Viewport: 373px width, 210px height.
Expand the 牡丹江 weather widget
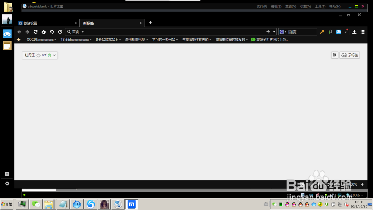pos(40,55)
